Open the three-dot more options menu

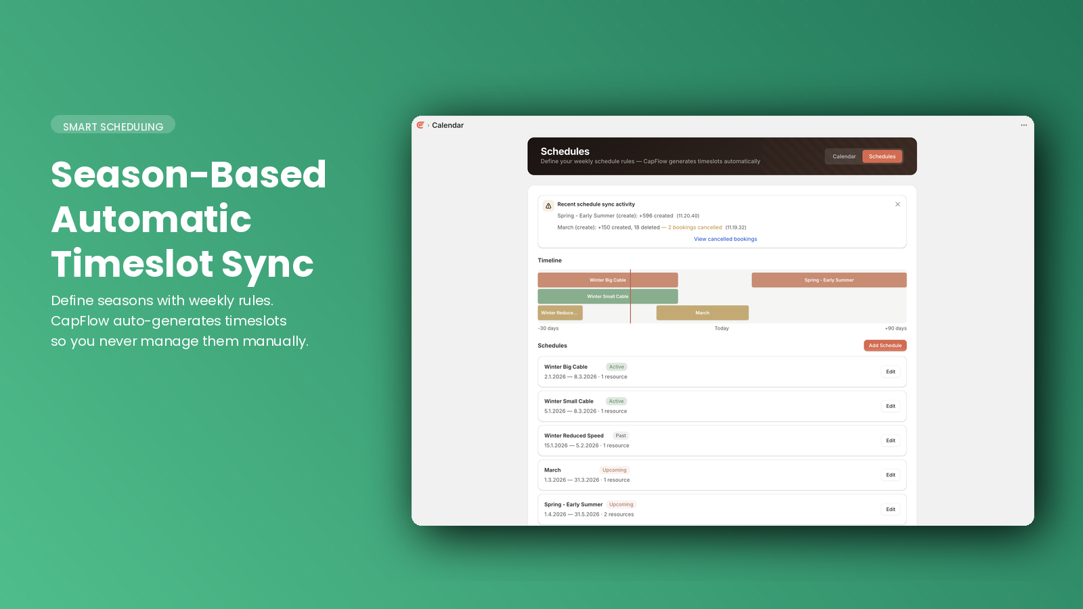point(1023,125)
